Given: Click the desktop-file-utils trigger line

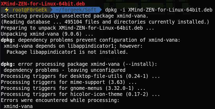Looking at the screenshot, I should coord(80,76).
